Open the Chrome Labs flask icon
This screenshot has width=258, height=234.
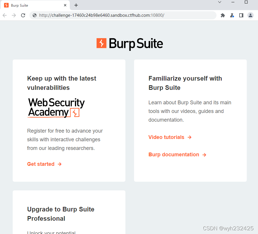point(232,15)
